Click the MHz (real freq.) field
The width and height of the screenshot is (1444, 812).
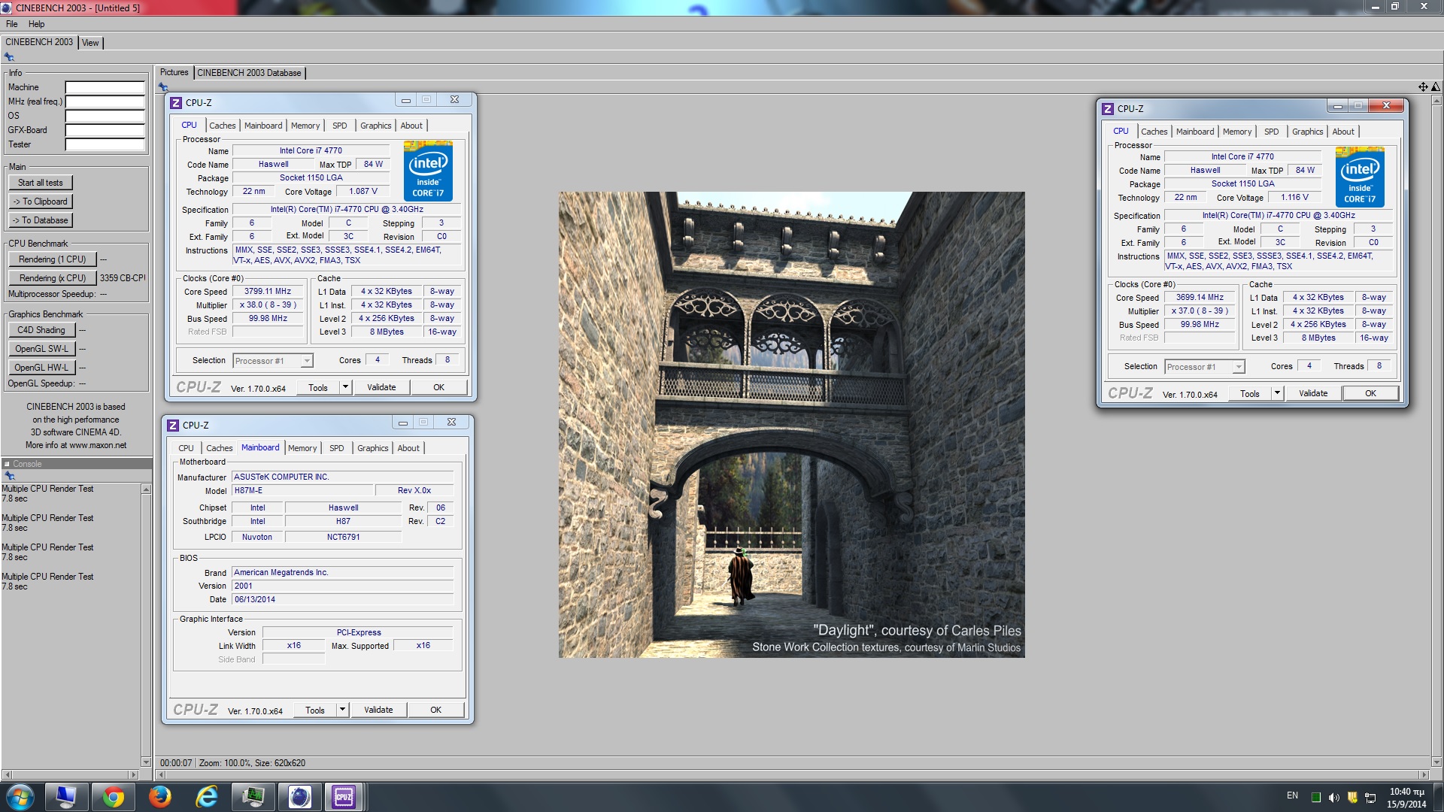point(105,101)
